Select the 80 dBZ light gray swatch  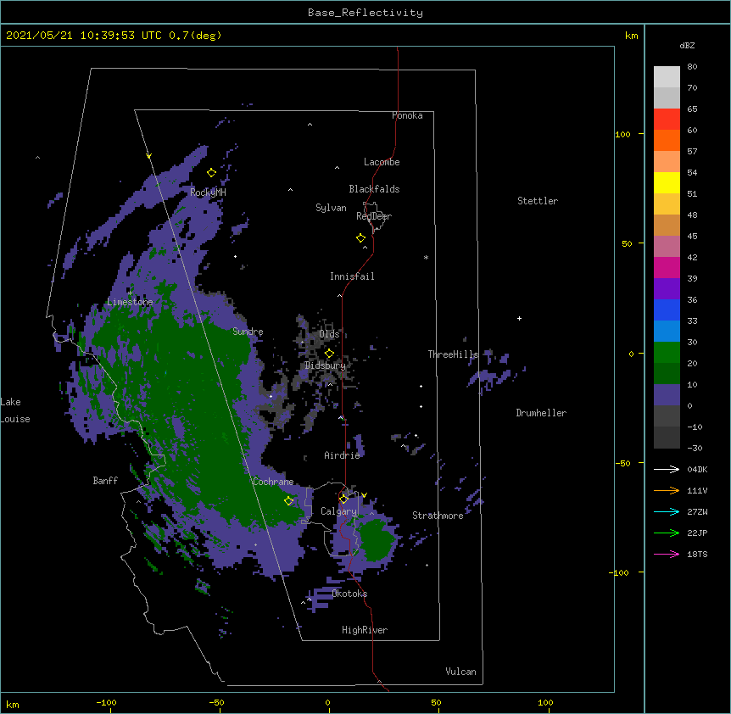(667, 77)
